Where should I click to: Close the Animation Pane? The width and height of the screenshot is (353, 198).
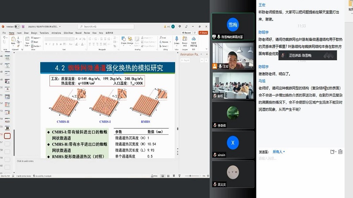[207, 54]
